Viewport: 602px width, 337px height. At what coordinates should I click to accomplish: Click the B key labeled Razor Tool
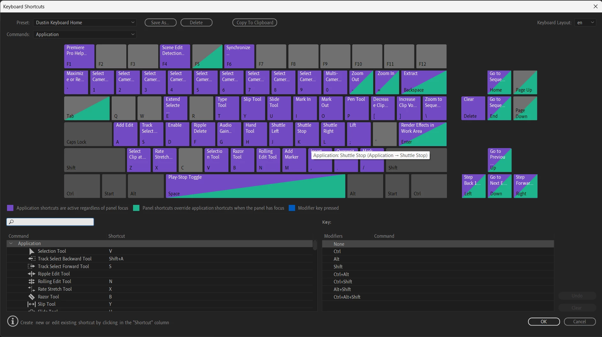click(x=242, y=160)
